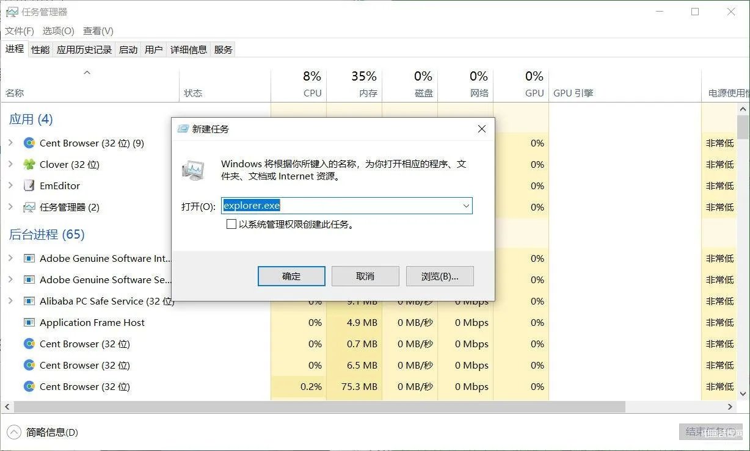Image resolution: width=750 pixels, height=451 pixels.
Task: Expand the Cent Browser (32 位) process group
Action: click(x=12, y=143)
